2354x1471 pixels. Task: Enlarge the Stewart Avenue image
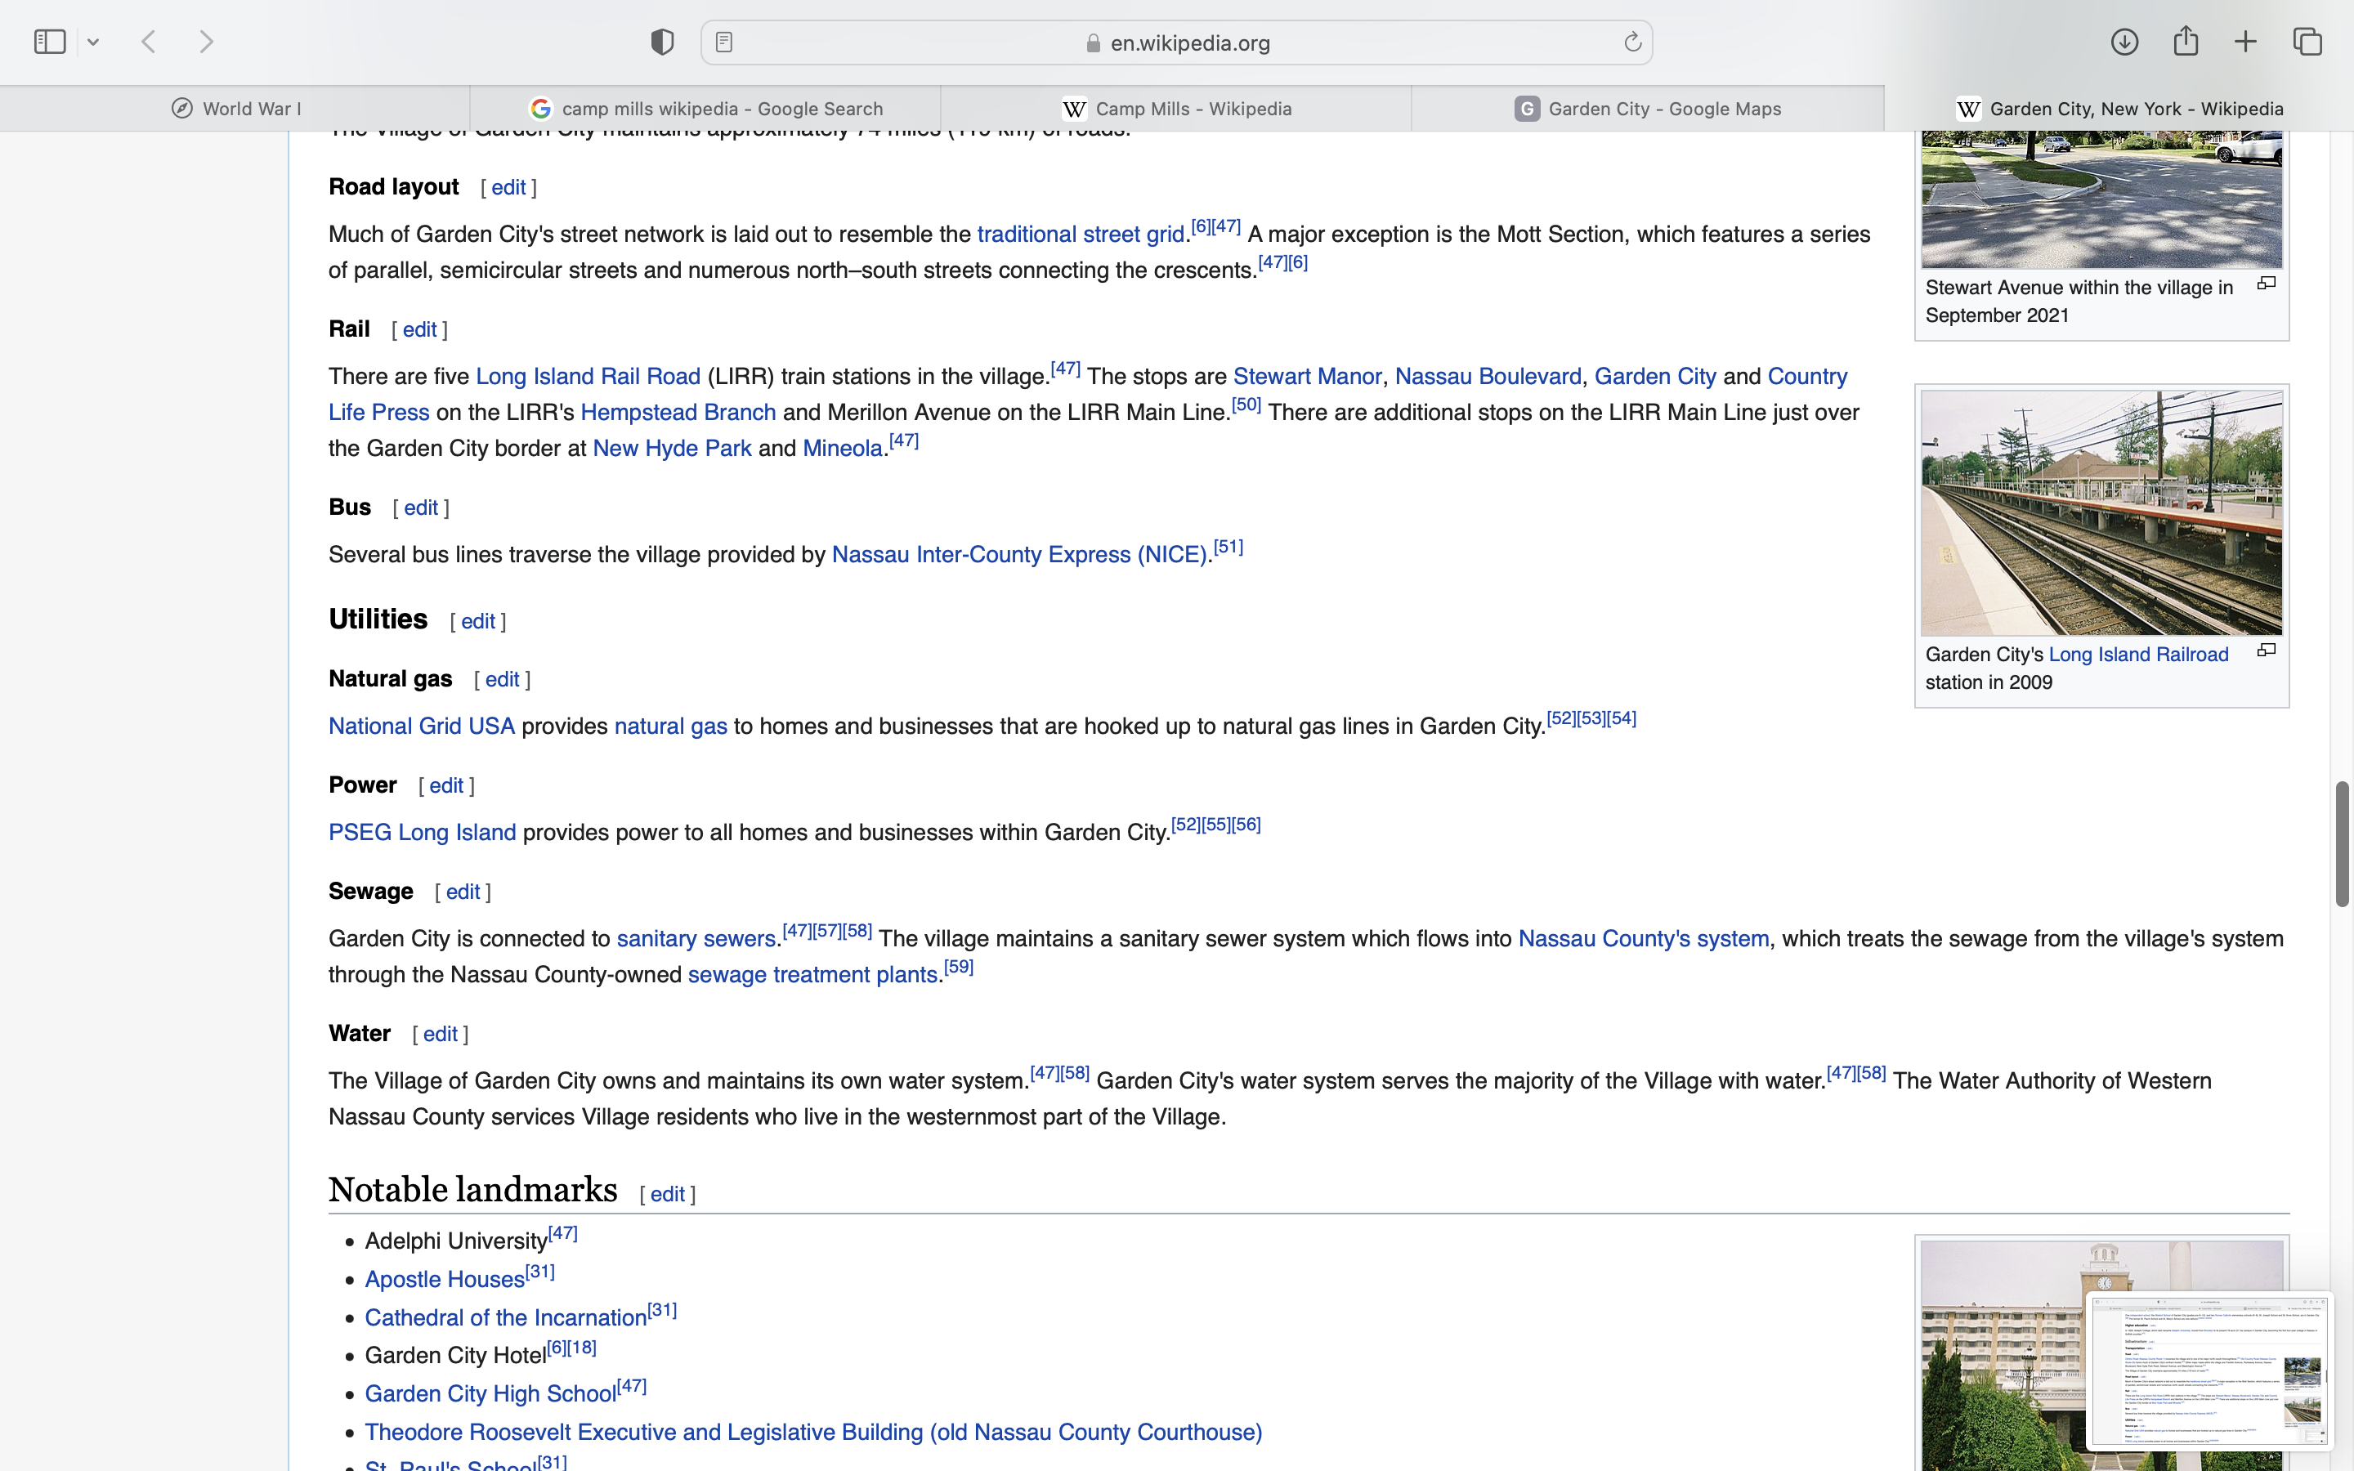[x=2267, y=283]
